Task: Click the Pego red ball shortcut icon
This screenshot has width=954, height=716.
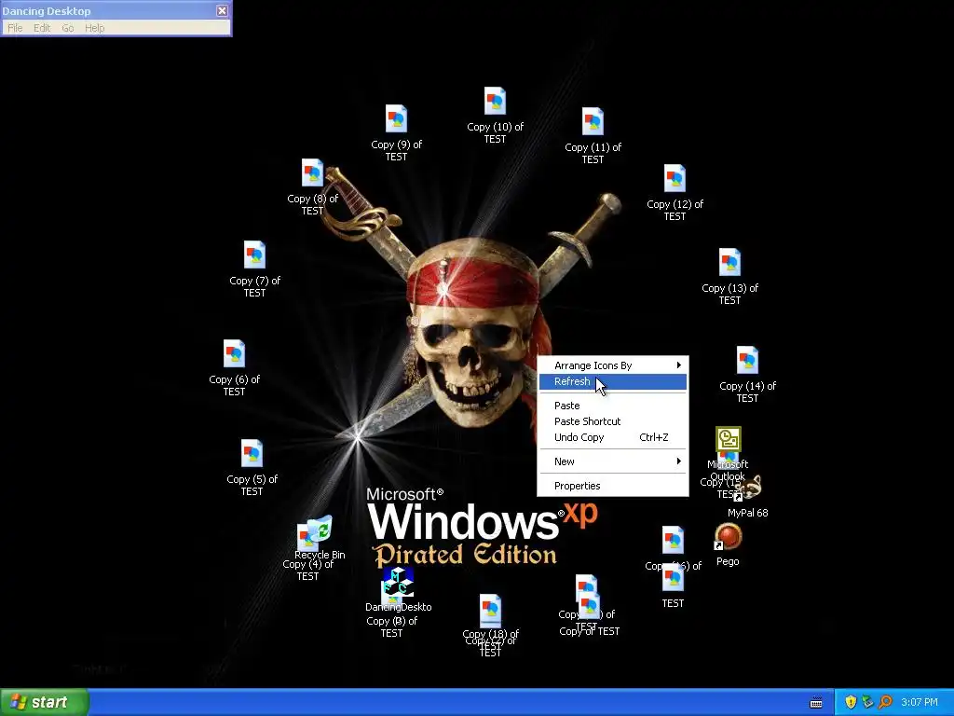Action: pos(728,537)
